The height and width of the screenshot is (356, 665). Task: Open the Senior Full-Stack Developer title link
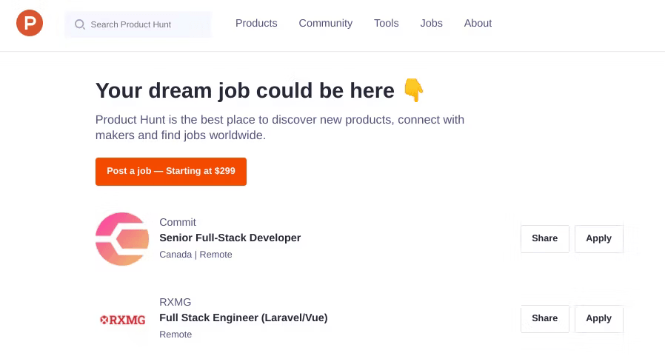[x=230, y=238]
